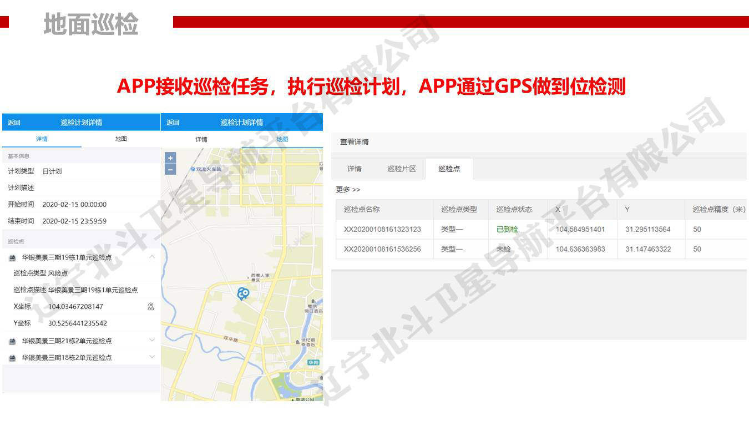Go back with 返回 in map panel

[x=173, y=123]
